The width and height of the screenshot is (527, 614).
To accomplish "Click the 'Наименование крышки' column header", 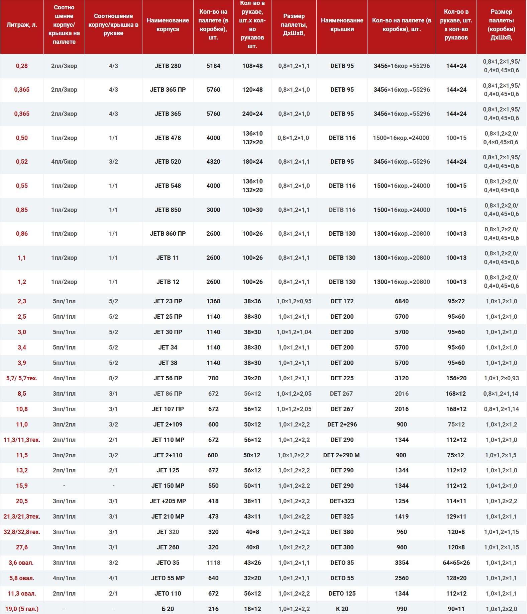I will pos(342,25).
